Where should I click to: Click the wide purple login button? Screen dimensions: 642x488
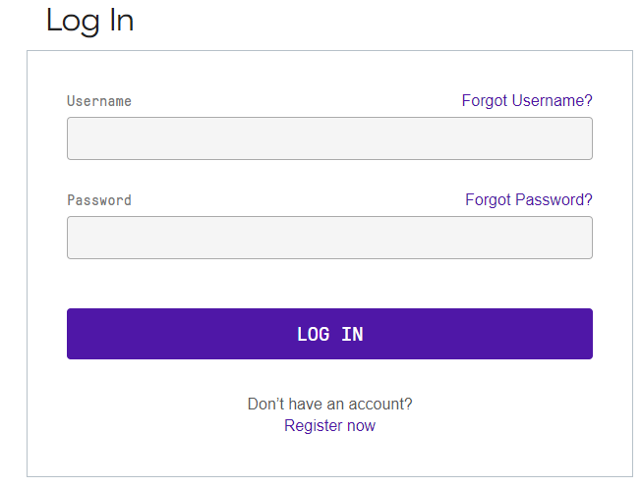pos(329,334)
